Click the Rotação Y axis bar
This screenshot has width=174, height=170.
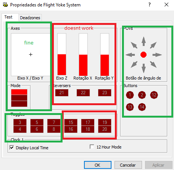pos(105,55)
